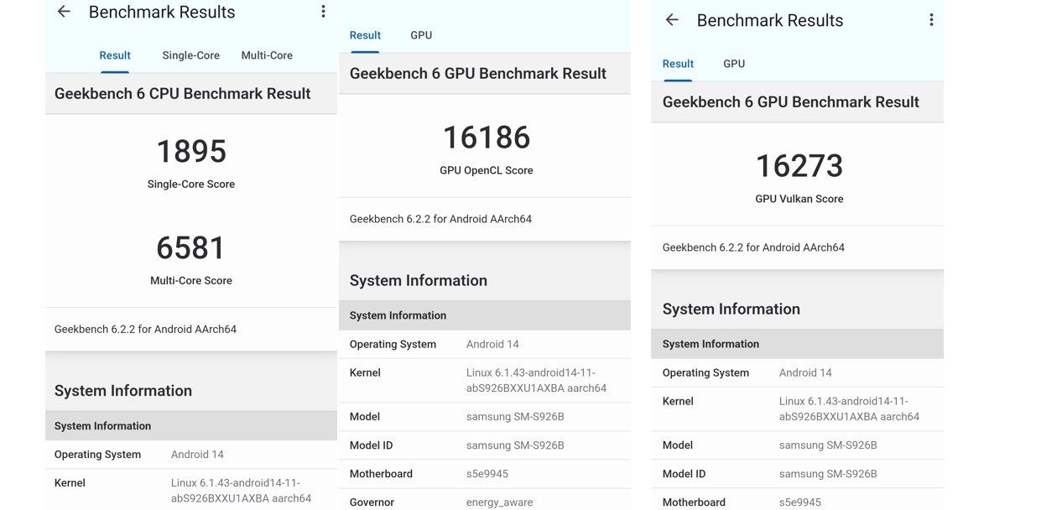Tap the 6581 multi-core score value
1041x510 pixels.
pyautogui.click(x=191, y=248)
